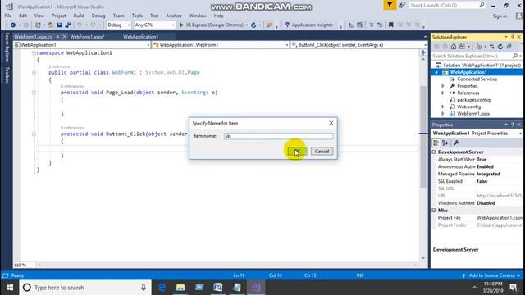This screenshot has width=525, height=295.
Task: Click the Windows Start button
Action: (x=10, y=288)
